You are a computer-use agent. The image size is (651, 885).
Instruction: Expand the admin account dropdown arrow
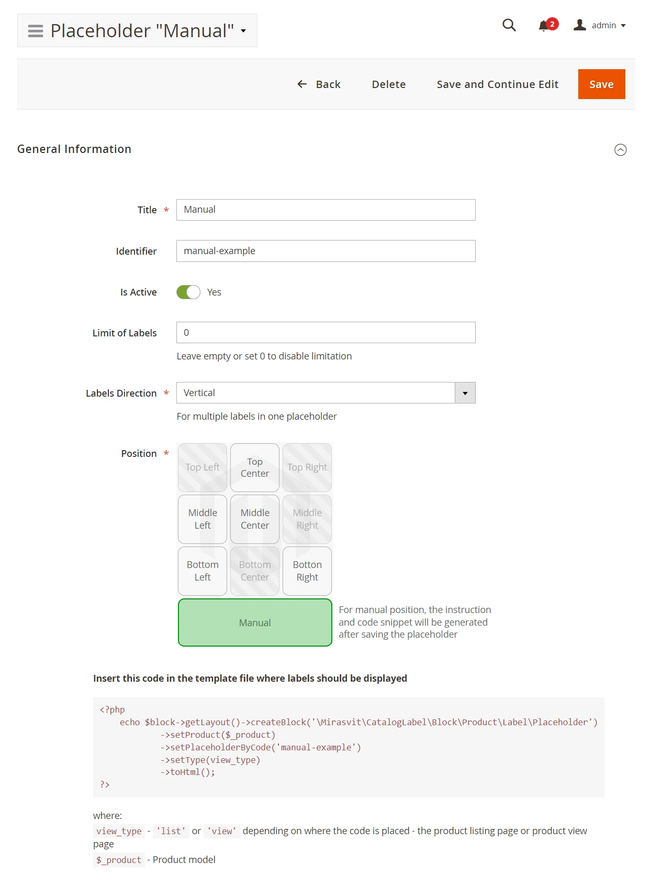tap(623, 26)
